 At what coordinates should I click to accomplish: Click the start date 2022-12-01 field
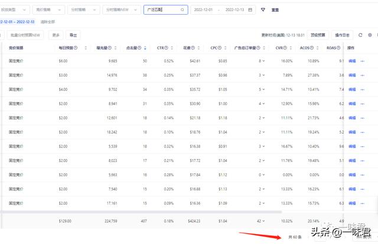pos(203,10)
